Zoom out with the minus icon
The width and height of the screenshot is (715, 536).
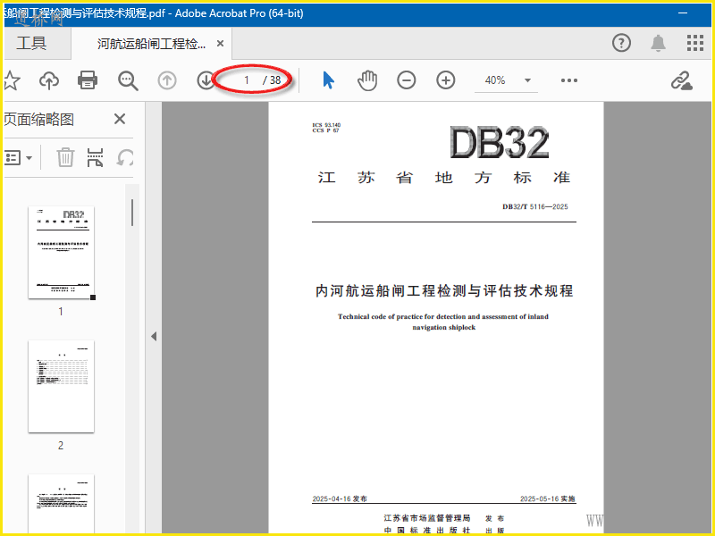tap(406, 80)
